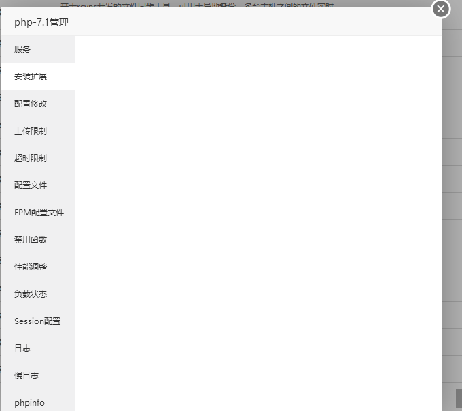This screenshot has height=411, width=462.
Task: Close the php-7.1管理 dialog
Action: point(441,9)
